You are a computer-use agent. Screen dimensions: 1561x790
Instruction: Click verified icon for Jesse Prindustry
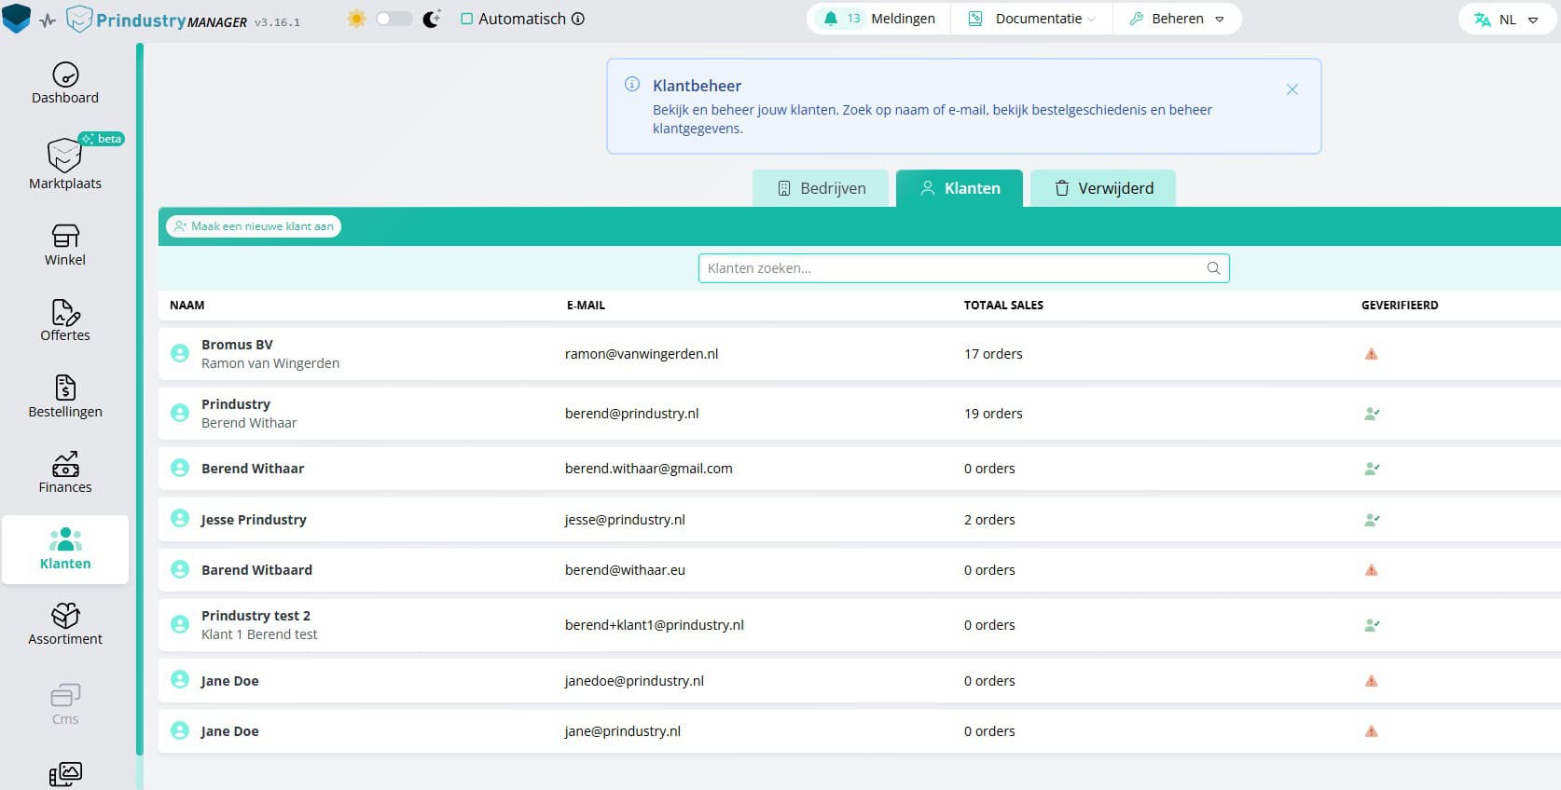[x=1371, y=520]
